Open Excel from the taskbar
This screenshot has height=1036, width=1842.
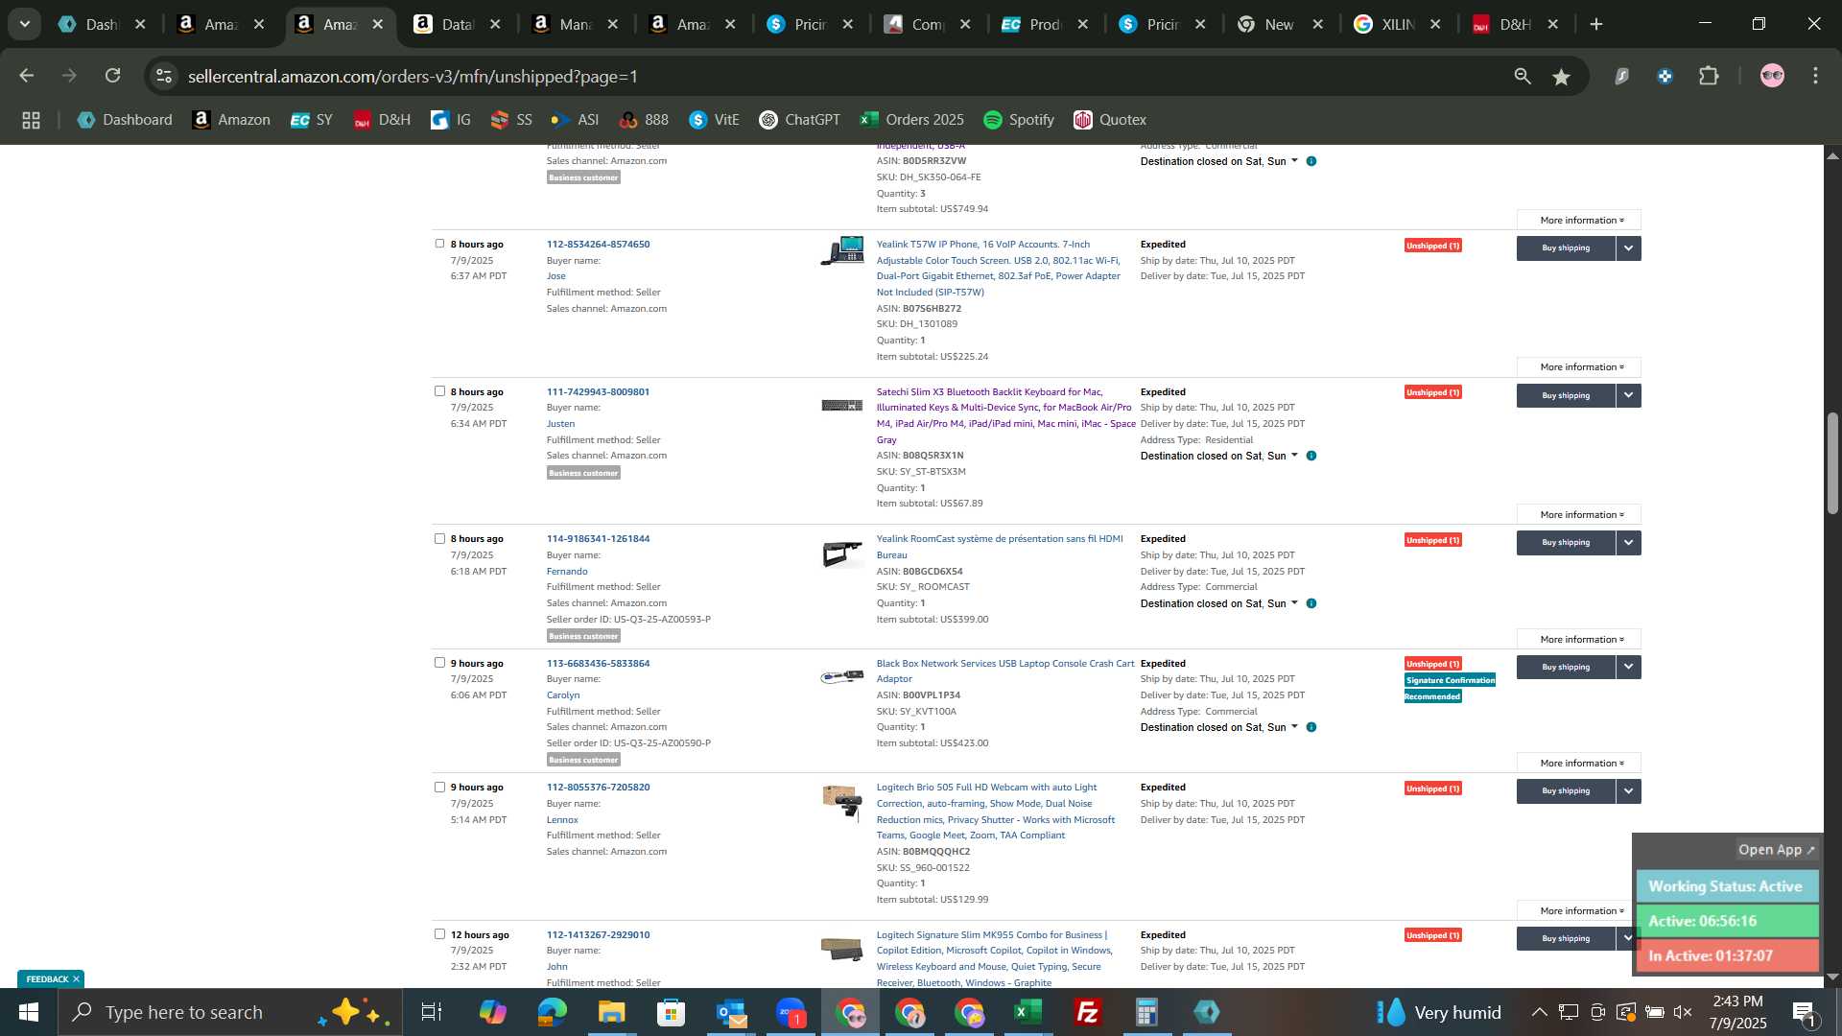coord(1028,1012)
